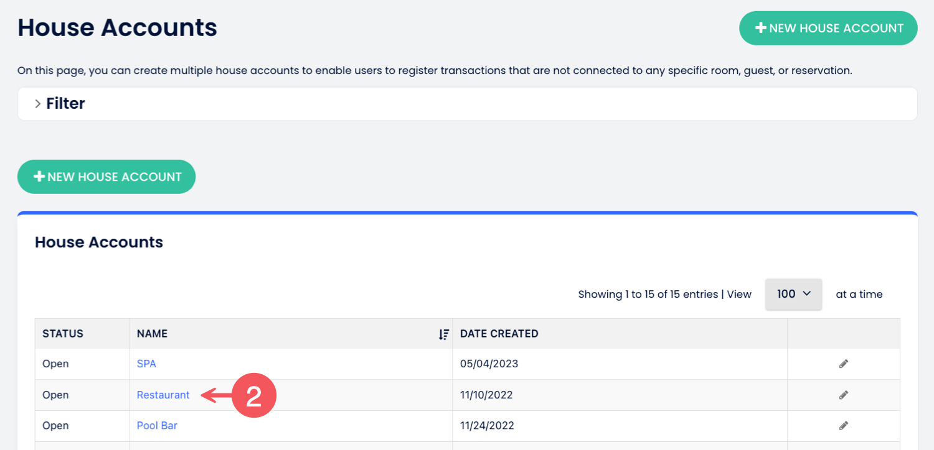
Task: Sort by the STATUS column header
Action: (63, 334)
